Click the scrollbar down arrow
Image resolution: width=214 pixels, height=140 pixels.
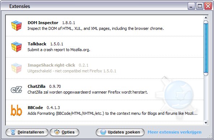(x=206, y=123)
